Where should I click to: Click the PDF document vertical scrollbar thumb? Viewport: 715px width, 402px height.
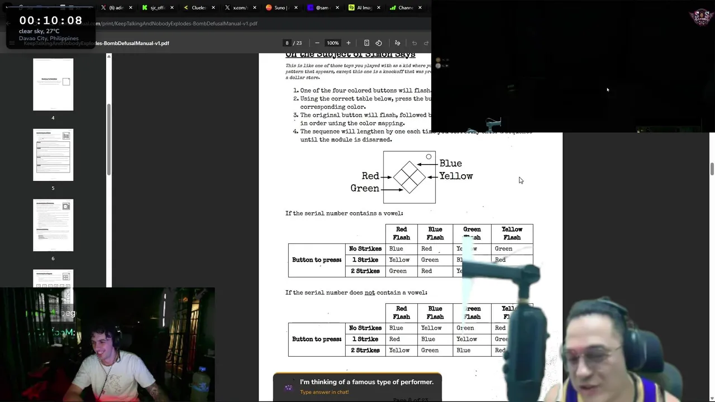pos(712,169)
